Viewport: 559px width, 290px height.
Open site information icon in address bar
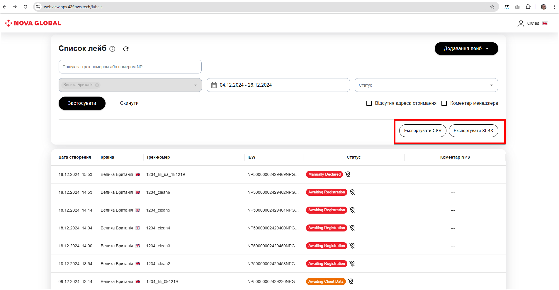pos(38,7)
